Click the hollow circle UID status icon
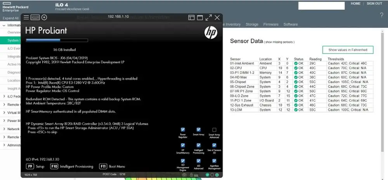The image size is (388, 180). click(x=212, y=175)
